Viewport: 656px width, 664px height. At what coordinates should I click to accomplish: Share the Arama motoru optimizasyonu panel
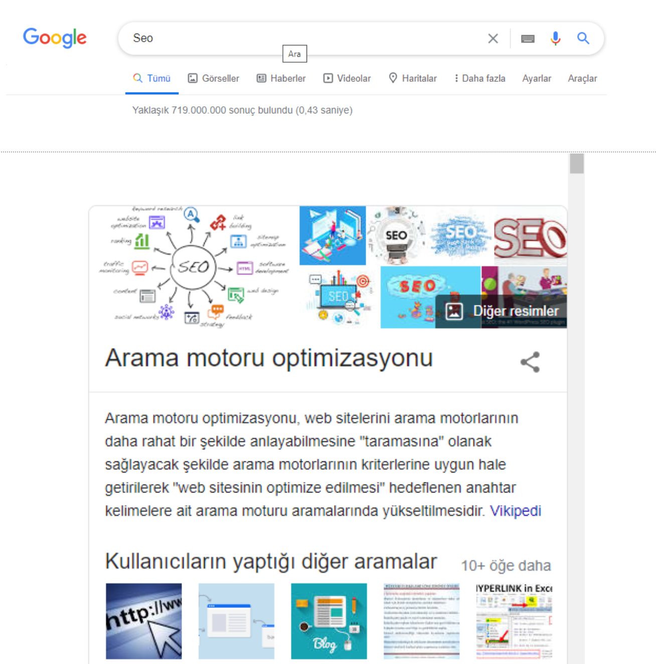pos(530,362)
